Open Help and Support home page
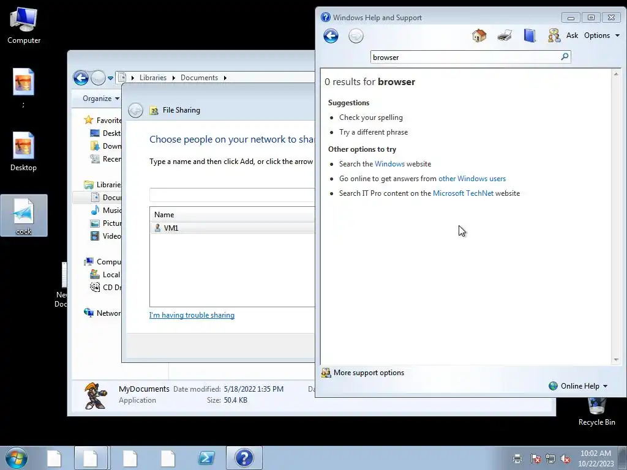Viewport: 627px width, 470px height. 479,35
